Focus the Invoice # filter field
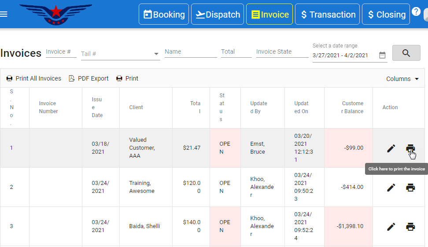This screenshot has height=247, width=428. click(61, 52)
